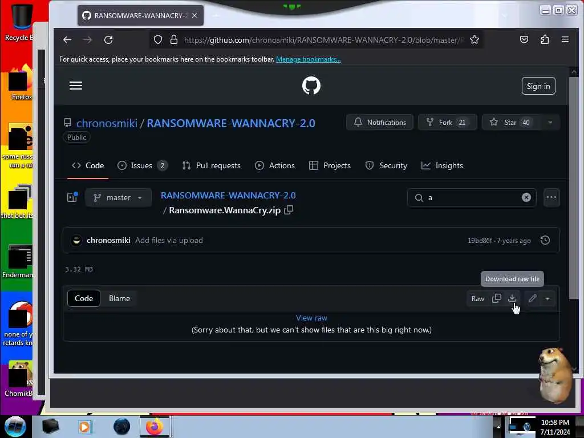This screenshot has height=438, width=584.
Task: Open the Add files via upload commit
Action: [169, 240]
